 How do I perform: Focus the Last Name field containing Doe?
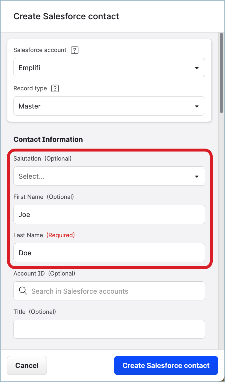click(109, 253)
